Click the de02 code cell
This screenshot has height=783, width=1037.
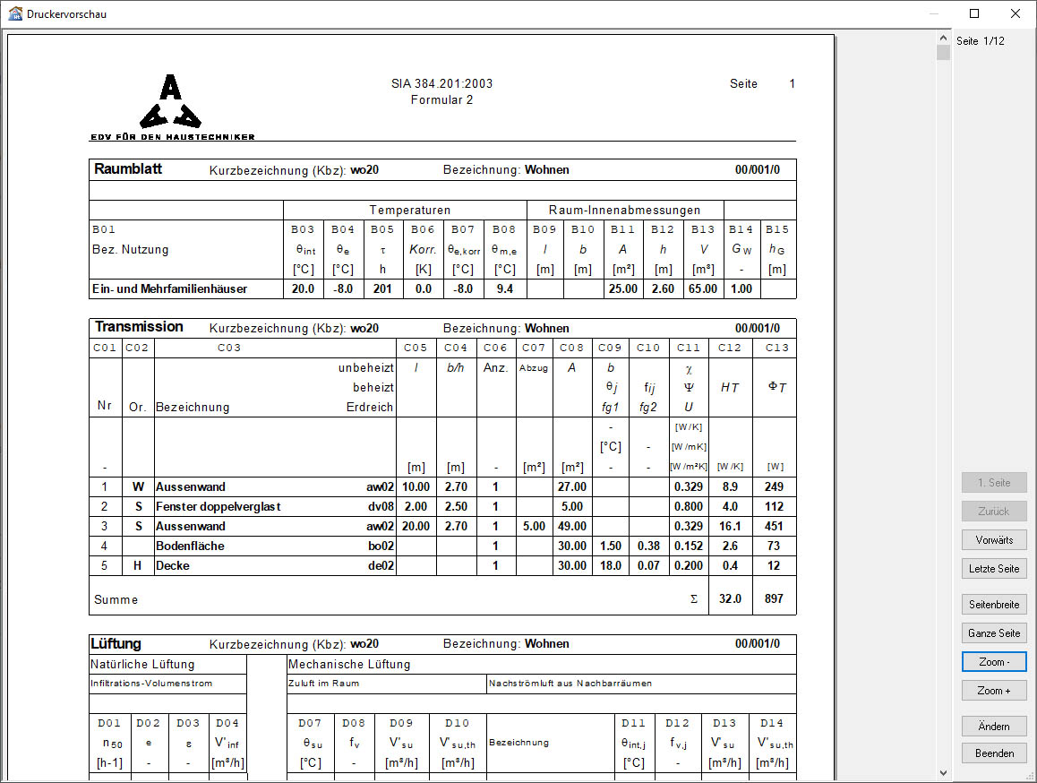[381, 566]
